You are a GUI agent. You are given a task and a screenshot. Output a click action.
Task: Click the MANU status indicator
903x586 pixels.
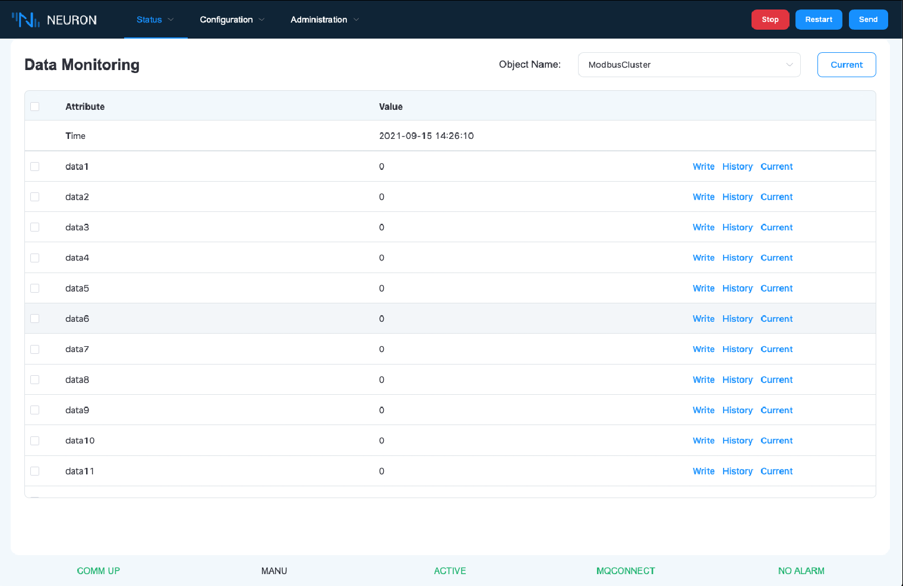click(274, 571)
